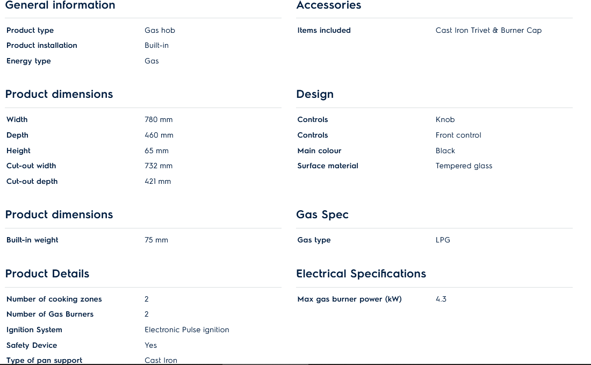Click the LPG gas type value
The width and height of the screenshot is (591, 365).
tap(443, 240)
